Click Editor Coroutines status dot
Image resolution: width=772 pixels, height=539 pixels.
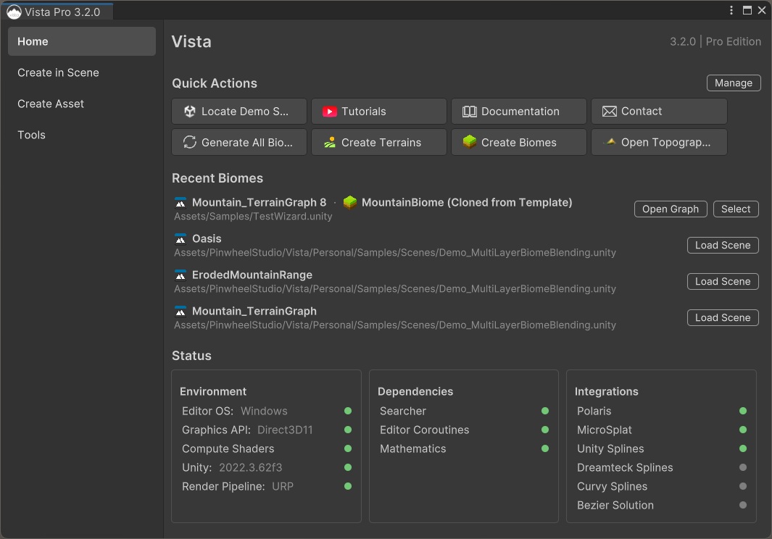point(544,429)
